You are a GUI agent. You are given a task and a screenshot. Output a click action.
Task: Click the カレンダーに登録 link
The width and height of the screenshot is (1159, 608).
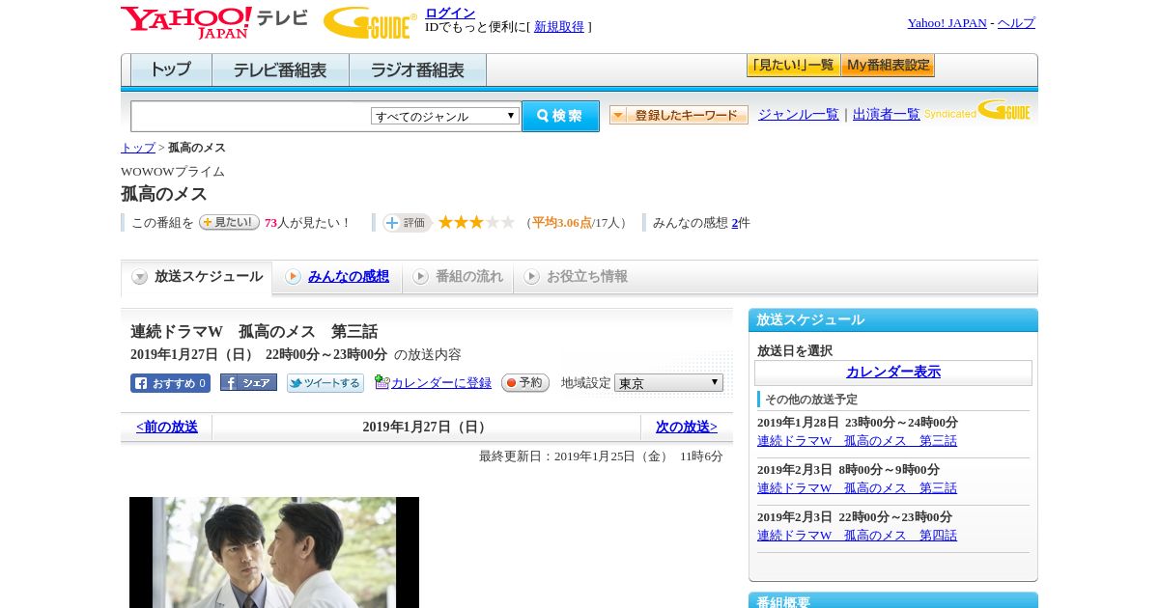point(440,383)
